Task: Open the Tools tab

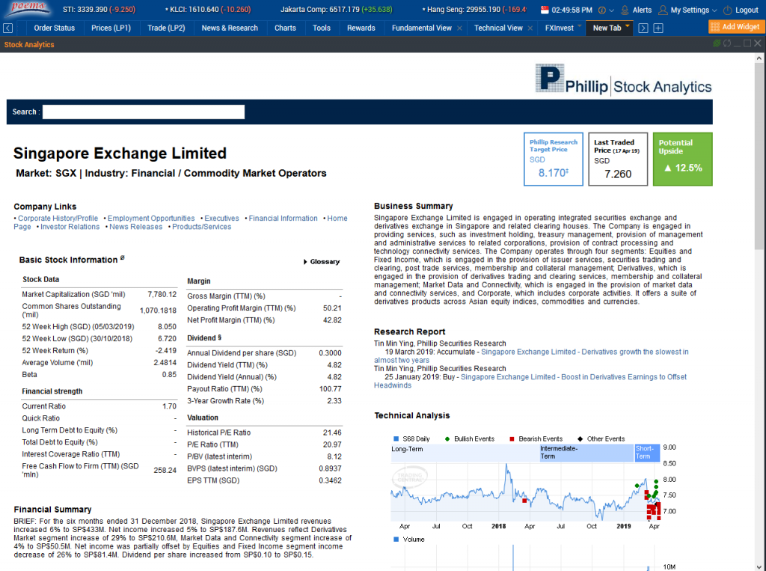Action: 322,28
